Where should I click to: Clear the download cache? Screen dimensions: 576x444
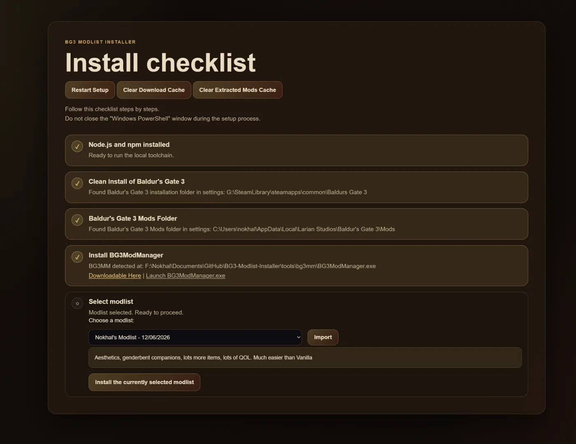154,90
